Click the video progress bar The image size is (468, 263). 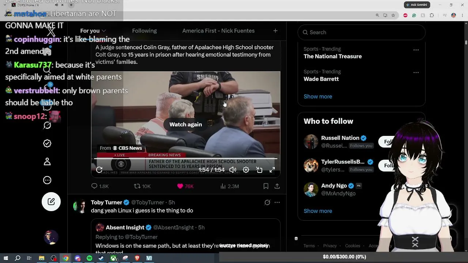pos(185,159)
